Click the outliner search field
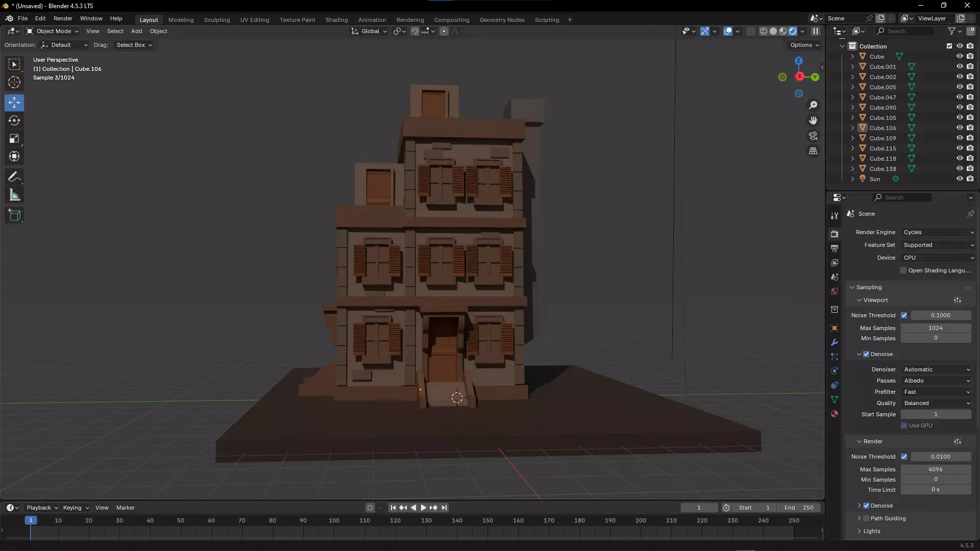This screenshot has width=980, height=551. pos(904,31)
